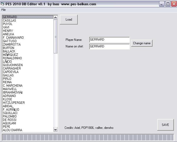This screenshot has height=142, width=177.
Task: Choose ALOU DIARRA list entry
Action: 12,130
